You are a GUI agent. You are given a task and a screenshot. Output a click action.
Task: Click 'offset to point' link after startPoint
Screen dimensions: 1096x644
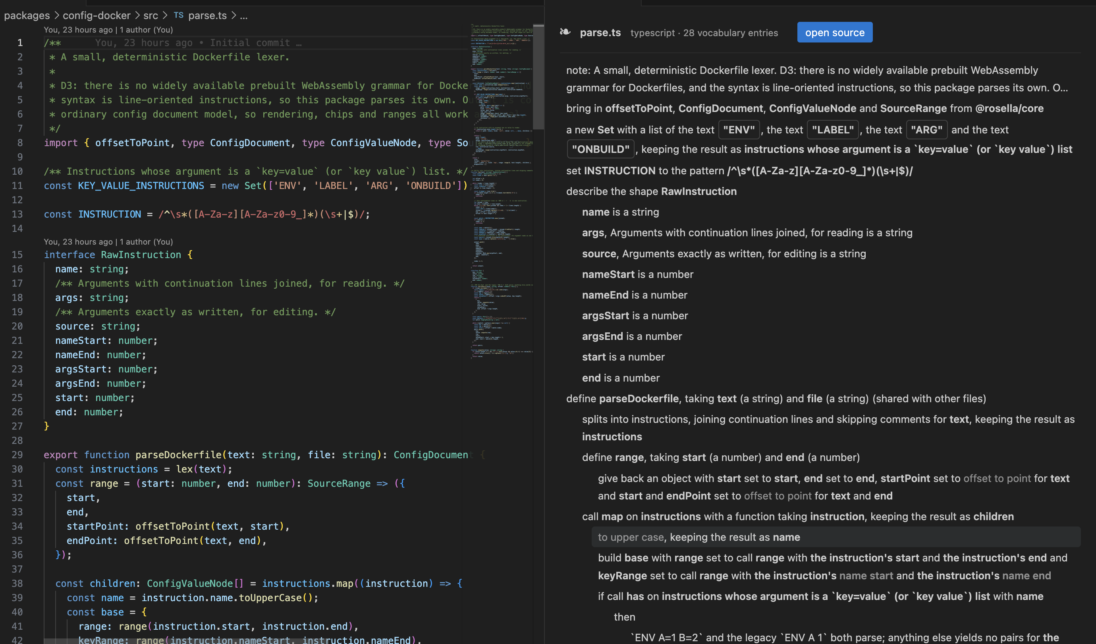coord(997,478)
